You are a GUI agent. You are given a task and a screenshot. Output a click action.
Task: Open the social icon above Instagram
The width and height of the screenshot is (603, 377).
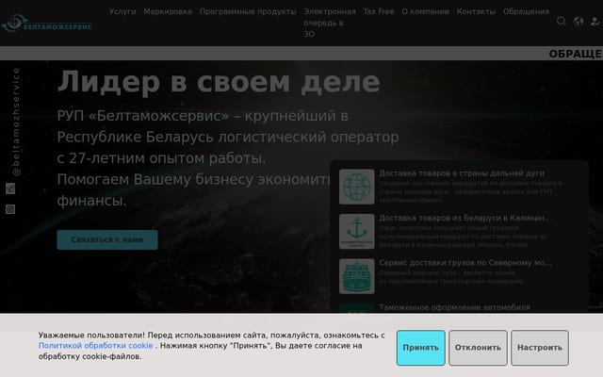[10, 188]
